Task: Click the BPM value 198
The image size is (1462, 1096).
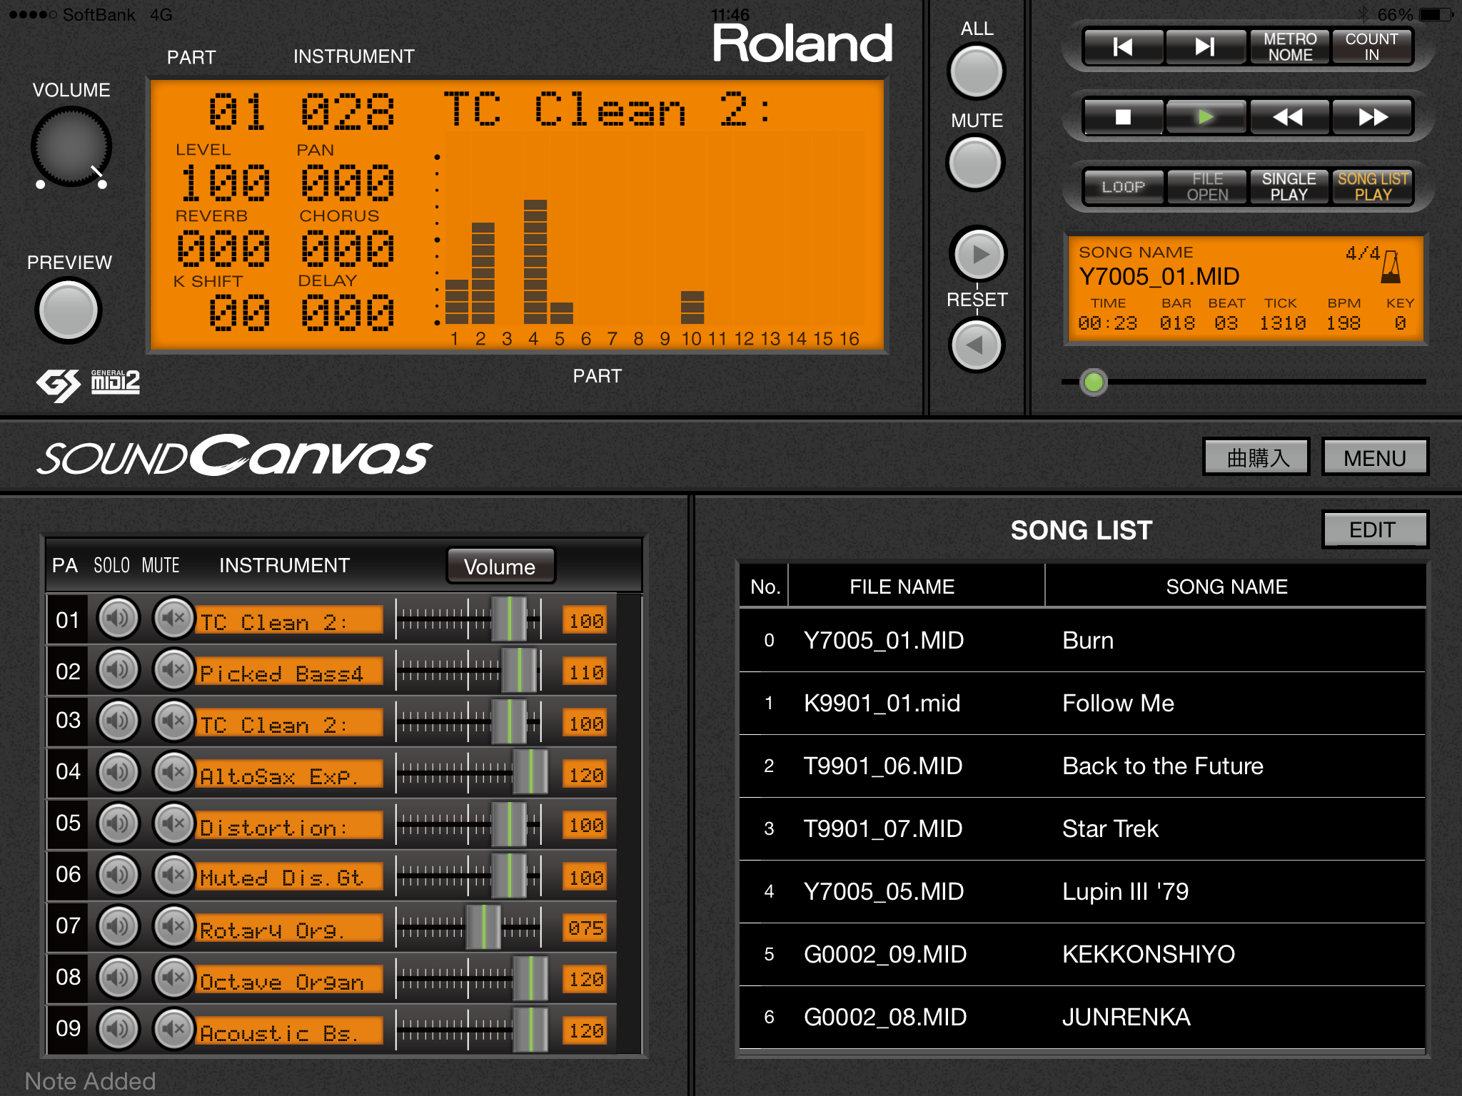Action: (x=1343, y=323)
